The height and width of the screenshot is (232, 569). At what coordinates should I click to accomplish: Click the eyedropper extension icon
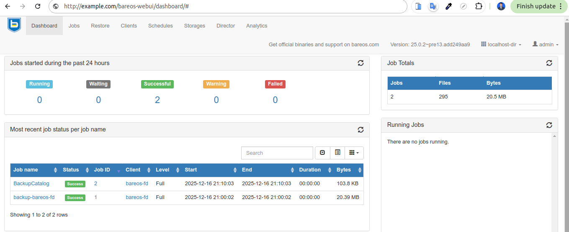[x=448, y=6]
